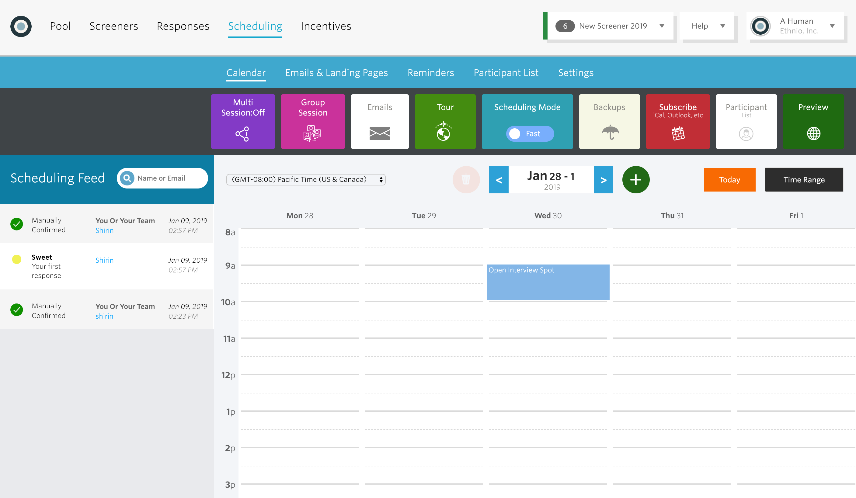This screenshot has height=498, width=856.
Task: Switch to the Settings tab
Action: coord(576,73)
